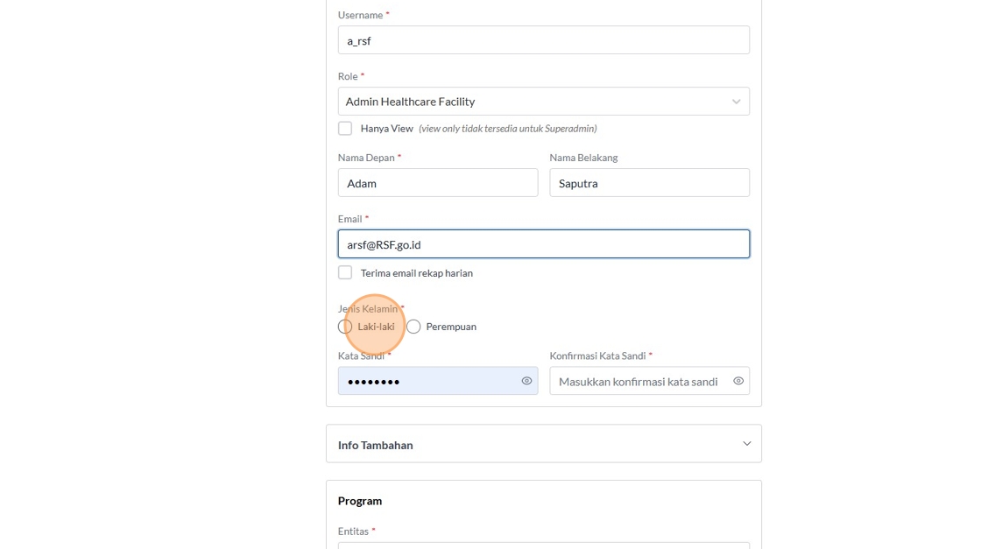The width and height of the screenshot is (981, 549).
Task: Enable the Hanya View checkbox
Action: [345, 129]
